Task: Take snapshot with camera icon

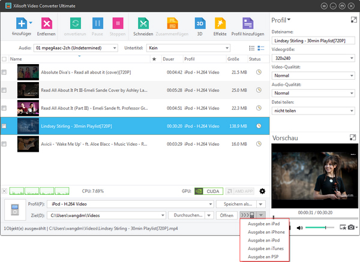Action: pos(351,227)
